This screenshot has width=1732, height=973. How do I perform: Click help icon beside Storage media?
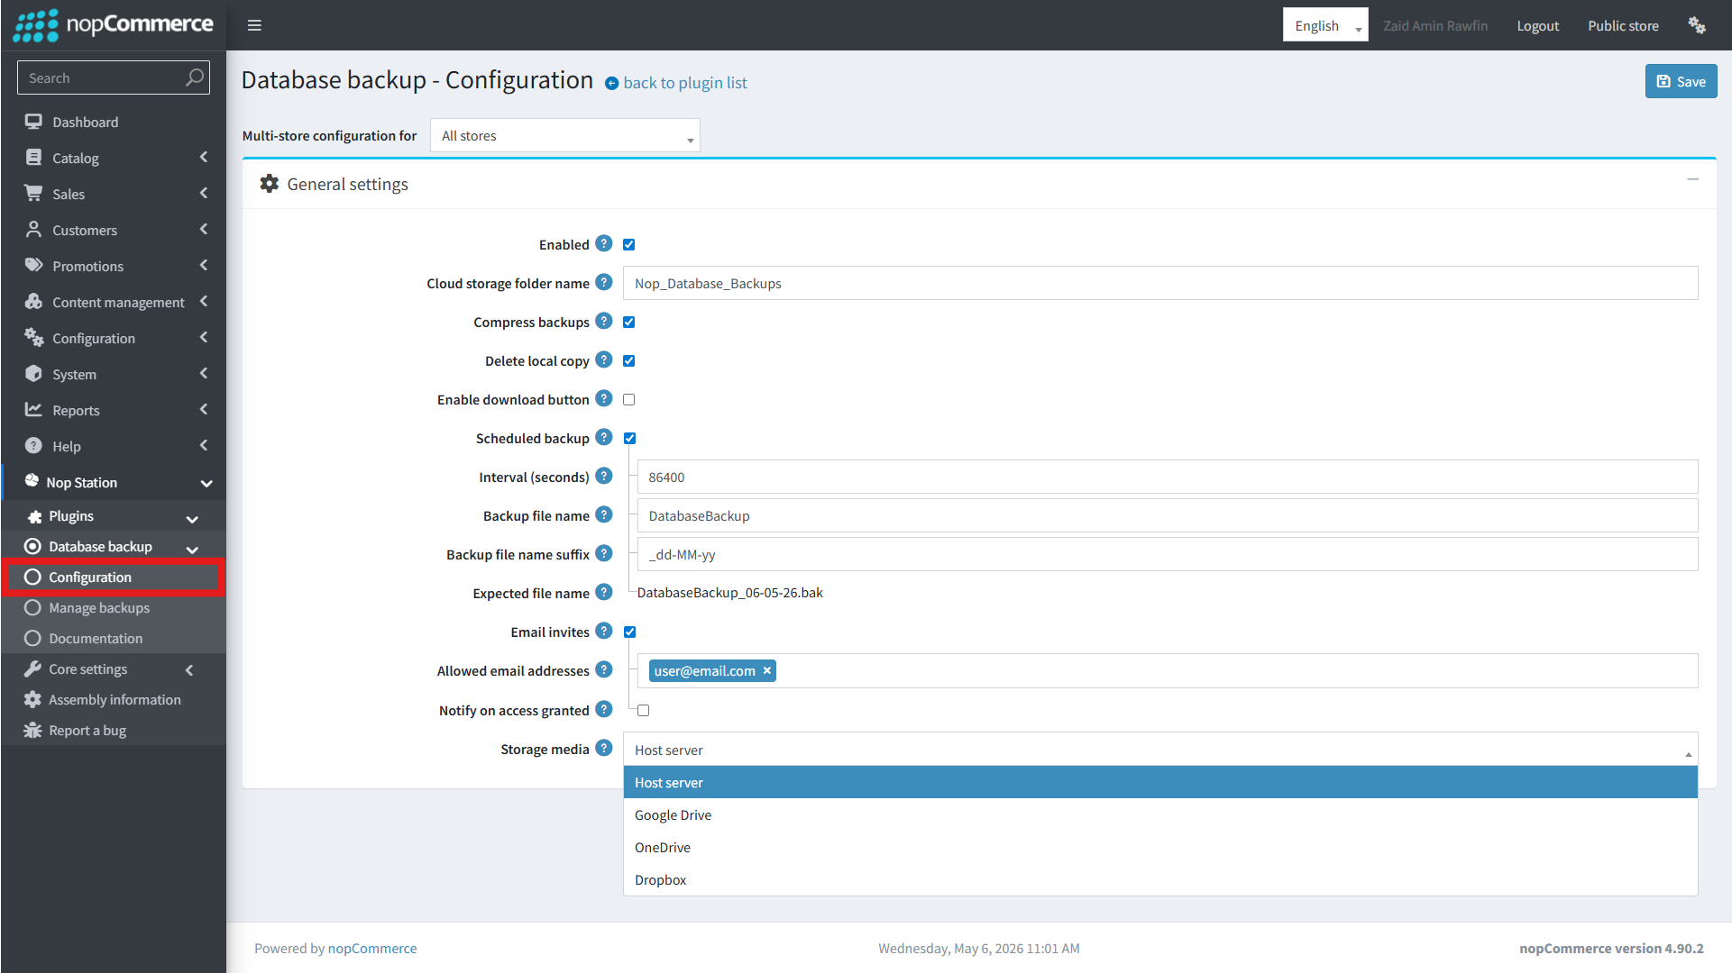point(604,749)
